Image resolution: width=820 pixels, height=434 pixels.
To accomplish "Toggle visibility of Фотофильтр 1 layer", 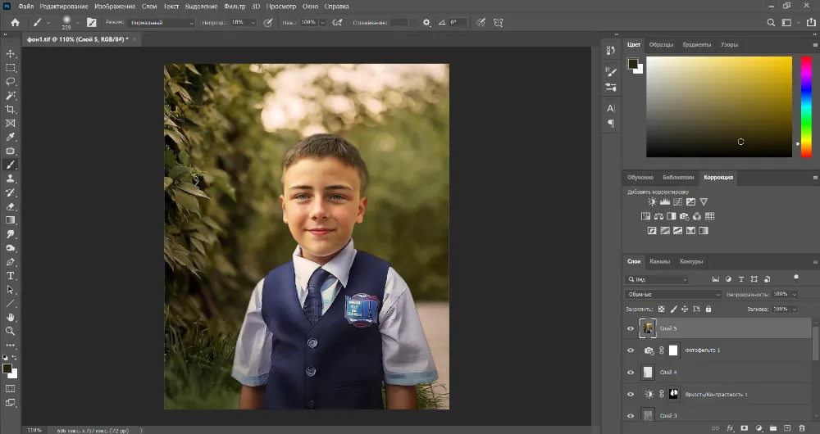I will (x=631, y=350).
